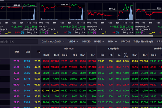Open HNXINDEX index selector in chart card

(142, 27)
